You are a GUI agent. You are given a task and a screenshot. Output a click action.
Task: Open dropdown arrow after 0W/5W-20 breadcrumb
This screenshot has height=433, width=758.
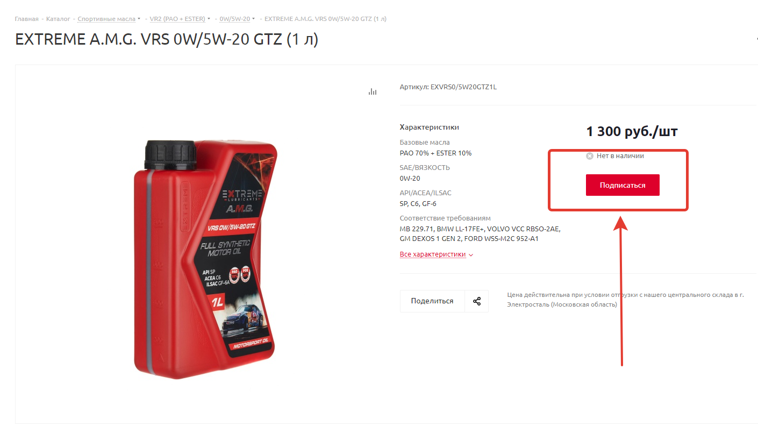click(254, 19)
